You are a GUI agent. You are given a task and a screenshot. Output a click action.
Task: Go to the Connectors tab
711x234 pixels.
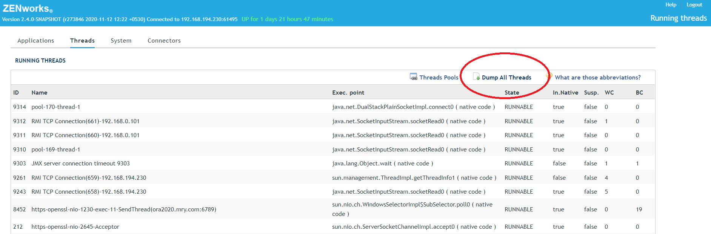(x=164, y=41)
